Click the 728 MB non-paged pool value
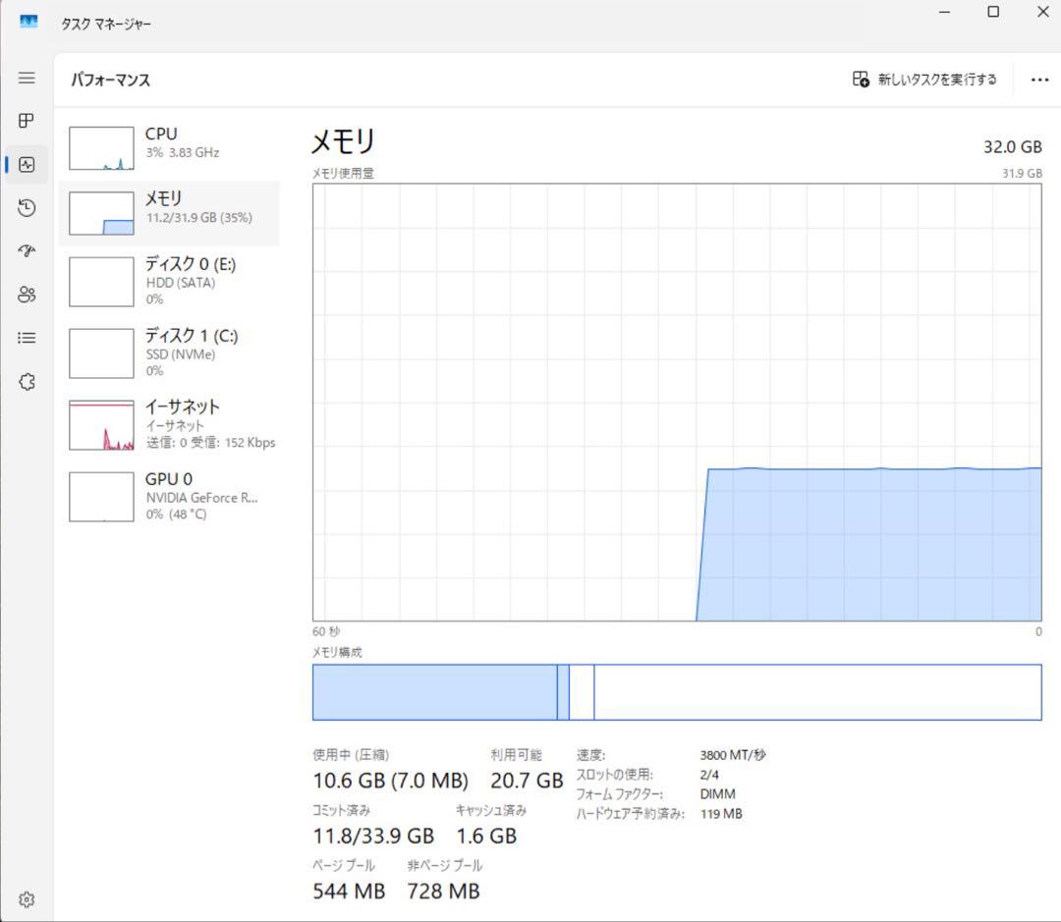This screenshot has width=1061, height=922. [443, 892]
